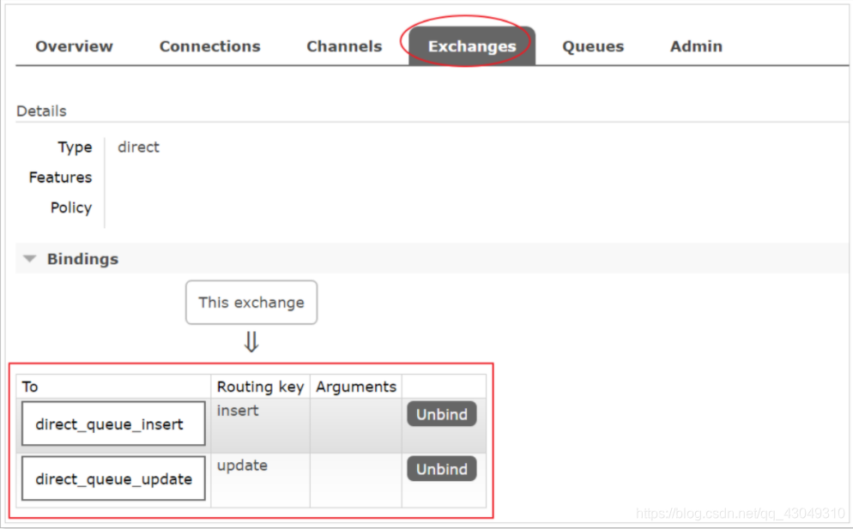
Task: Click the Details section heading
Action: click(x=41, y=111)
